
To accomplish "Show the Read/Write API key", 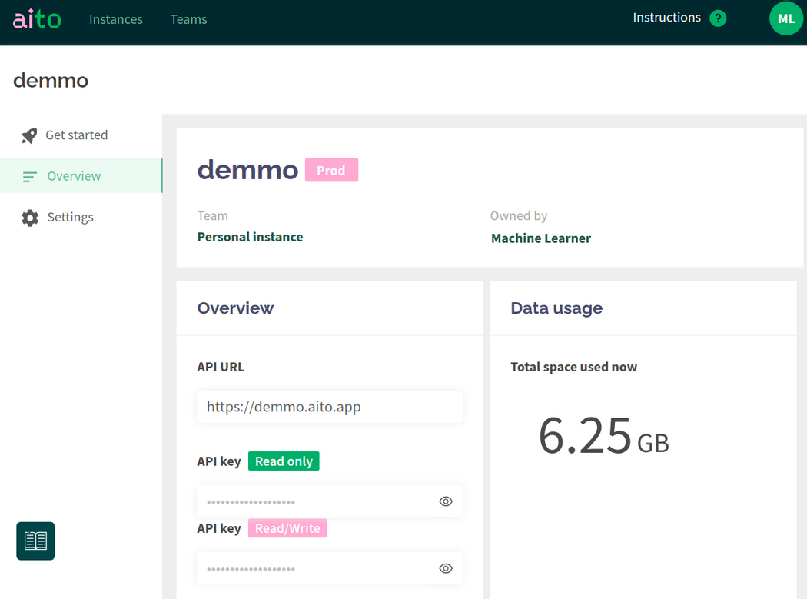I will click(446, 568).
